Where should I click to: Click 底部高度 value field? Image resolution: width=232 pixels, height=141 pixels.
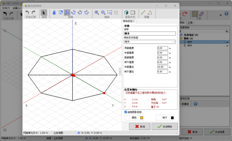tap(163, 58)
